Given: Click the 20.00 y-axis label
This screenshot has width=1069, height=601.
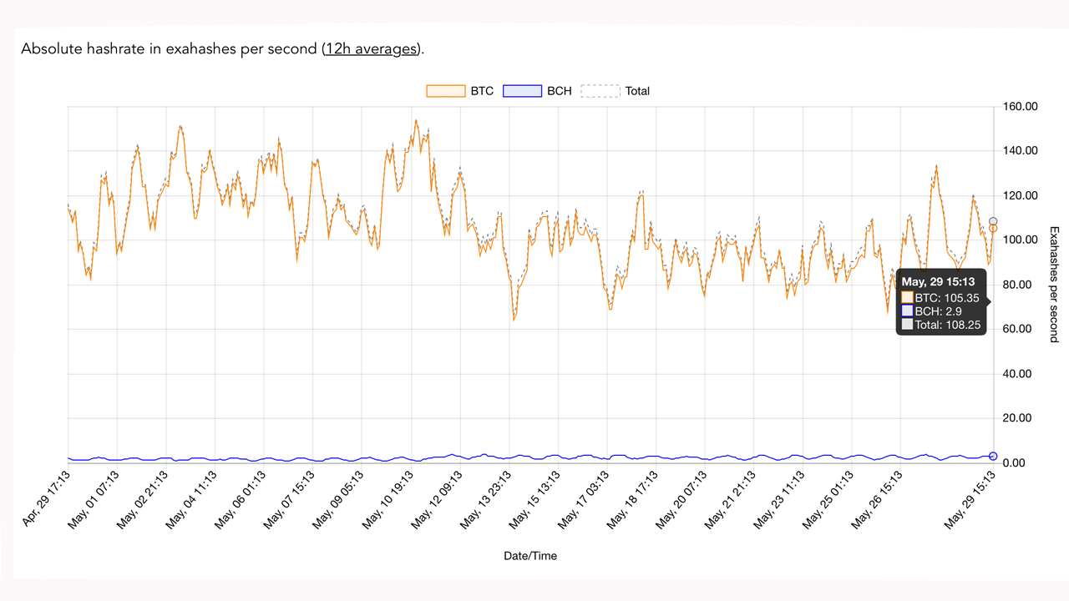Looking at the screenshot, I should point(1019,418).
